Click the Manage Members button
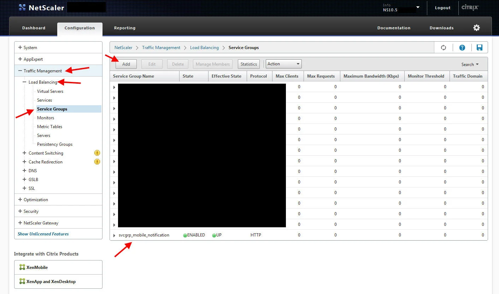The width and height of the screenshot is (499, 294). (x=213, y=64)
